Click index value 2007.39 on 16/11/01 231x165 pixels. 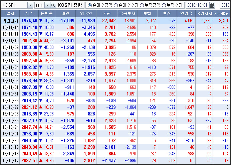tap(29, 87)
